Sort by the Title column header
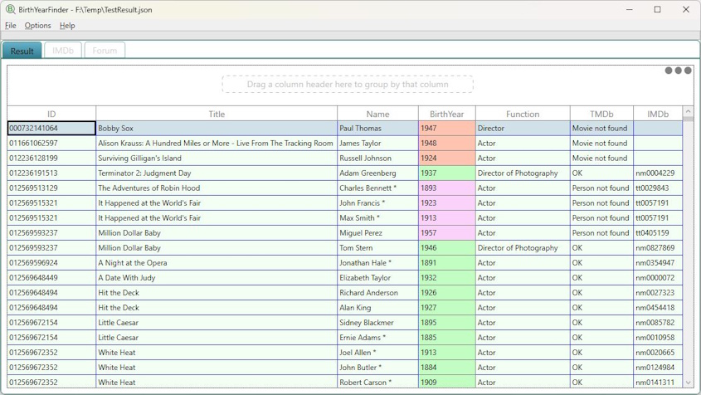Viewport: 701px width, 395px height. coord(217,114)
